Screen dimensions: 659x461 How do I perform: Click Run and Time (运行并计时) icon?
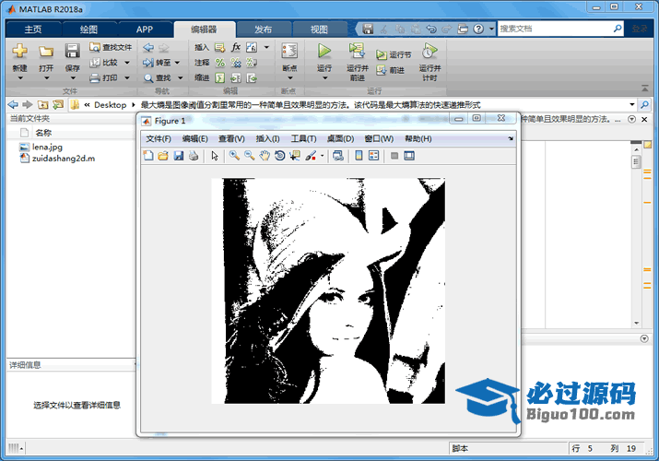point(430,51)
